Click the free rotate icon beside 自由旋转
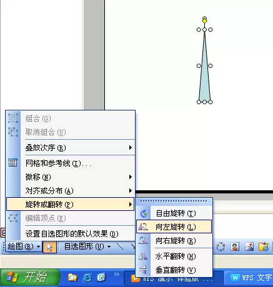The height and width of the screenshot is (287, 273). coord(144,213)
